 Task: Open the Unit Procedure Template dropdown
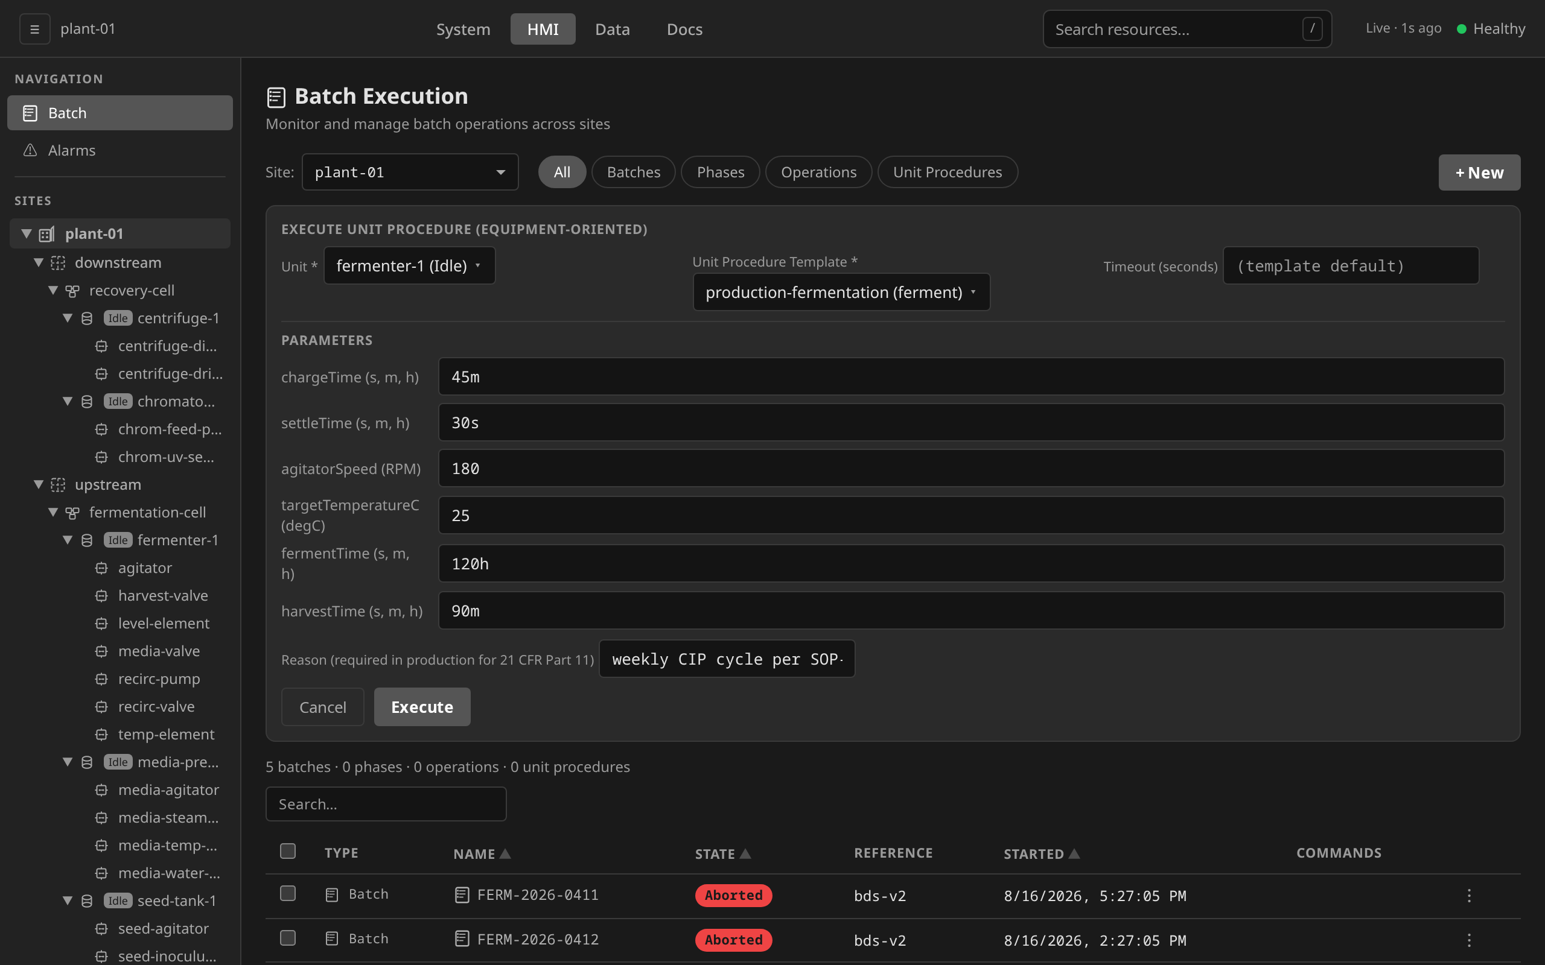click(x=841, y=293)
